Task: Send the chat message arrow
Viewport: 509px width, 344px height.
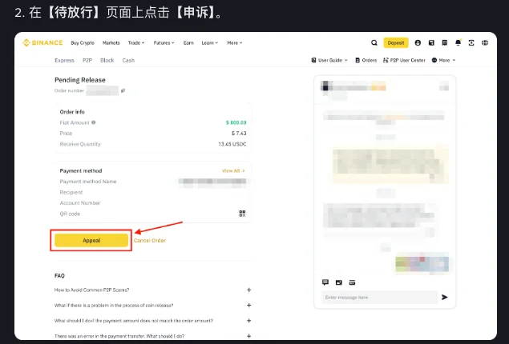Action: click(x=444, y=297)
